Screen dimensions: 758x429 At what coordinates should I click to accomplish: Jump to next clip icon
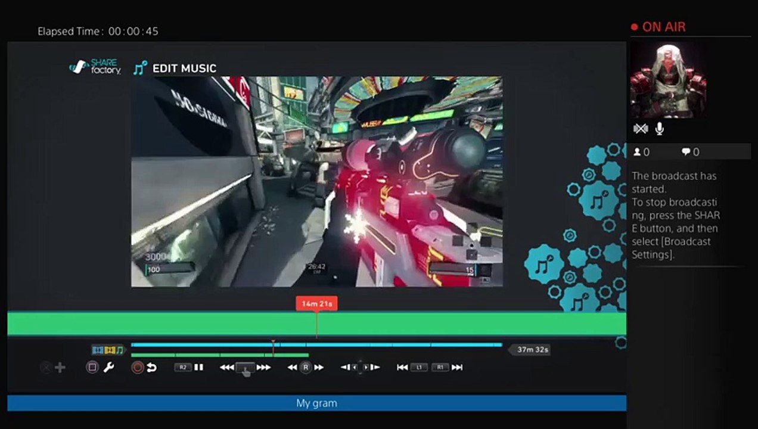point(457,368)
